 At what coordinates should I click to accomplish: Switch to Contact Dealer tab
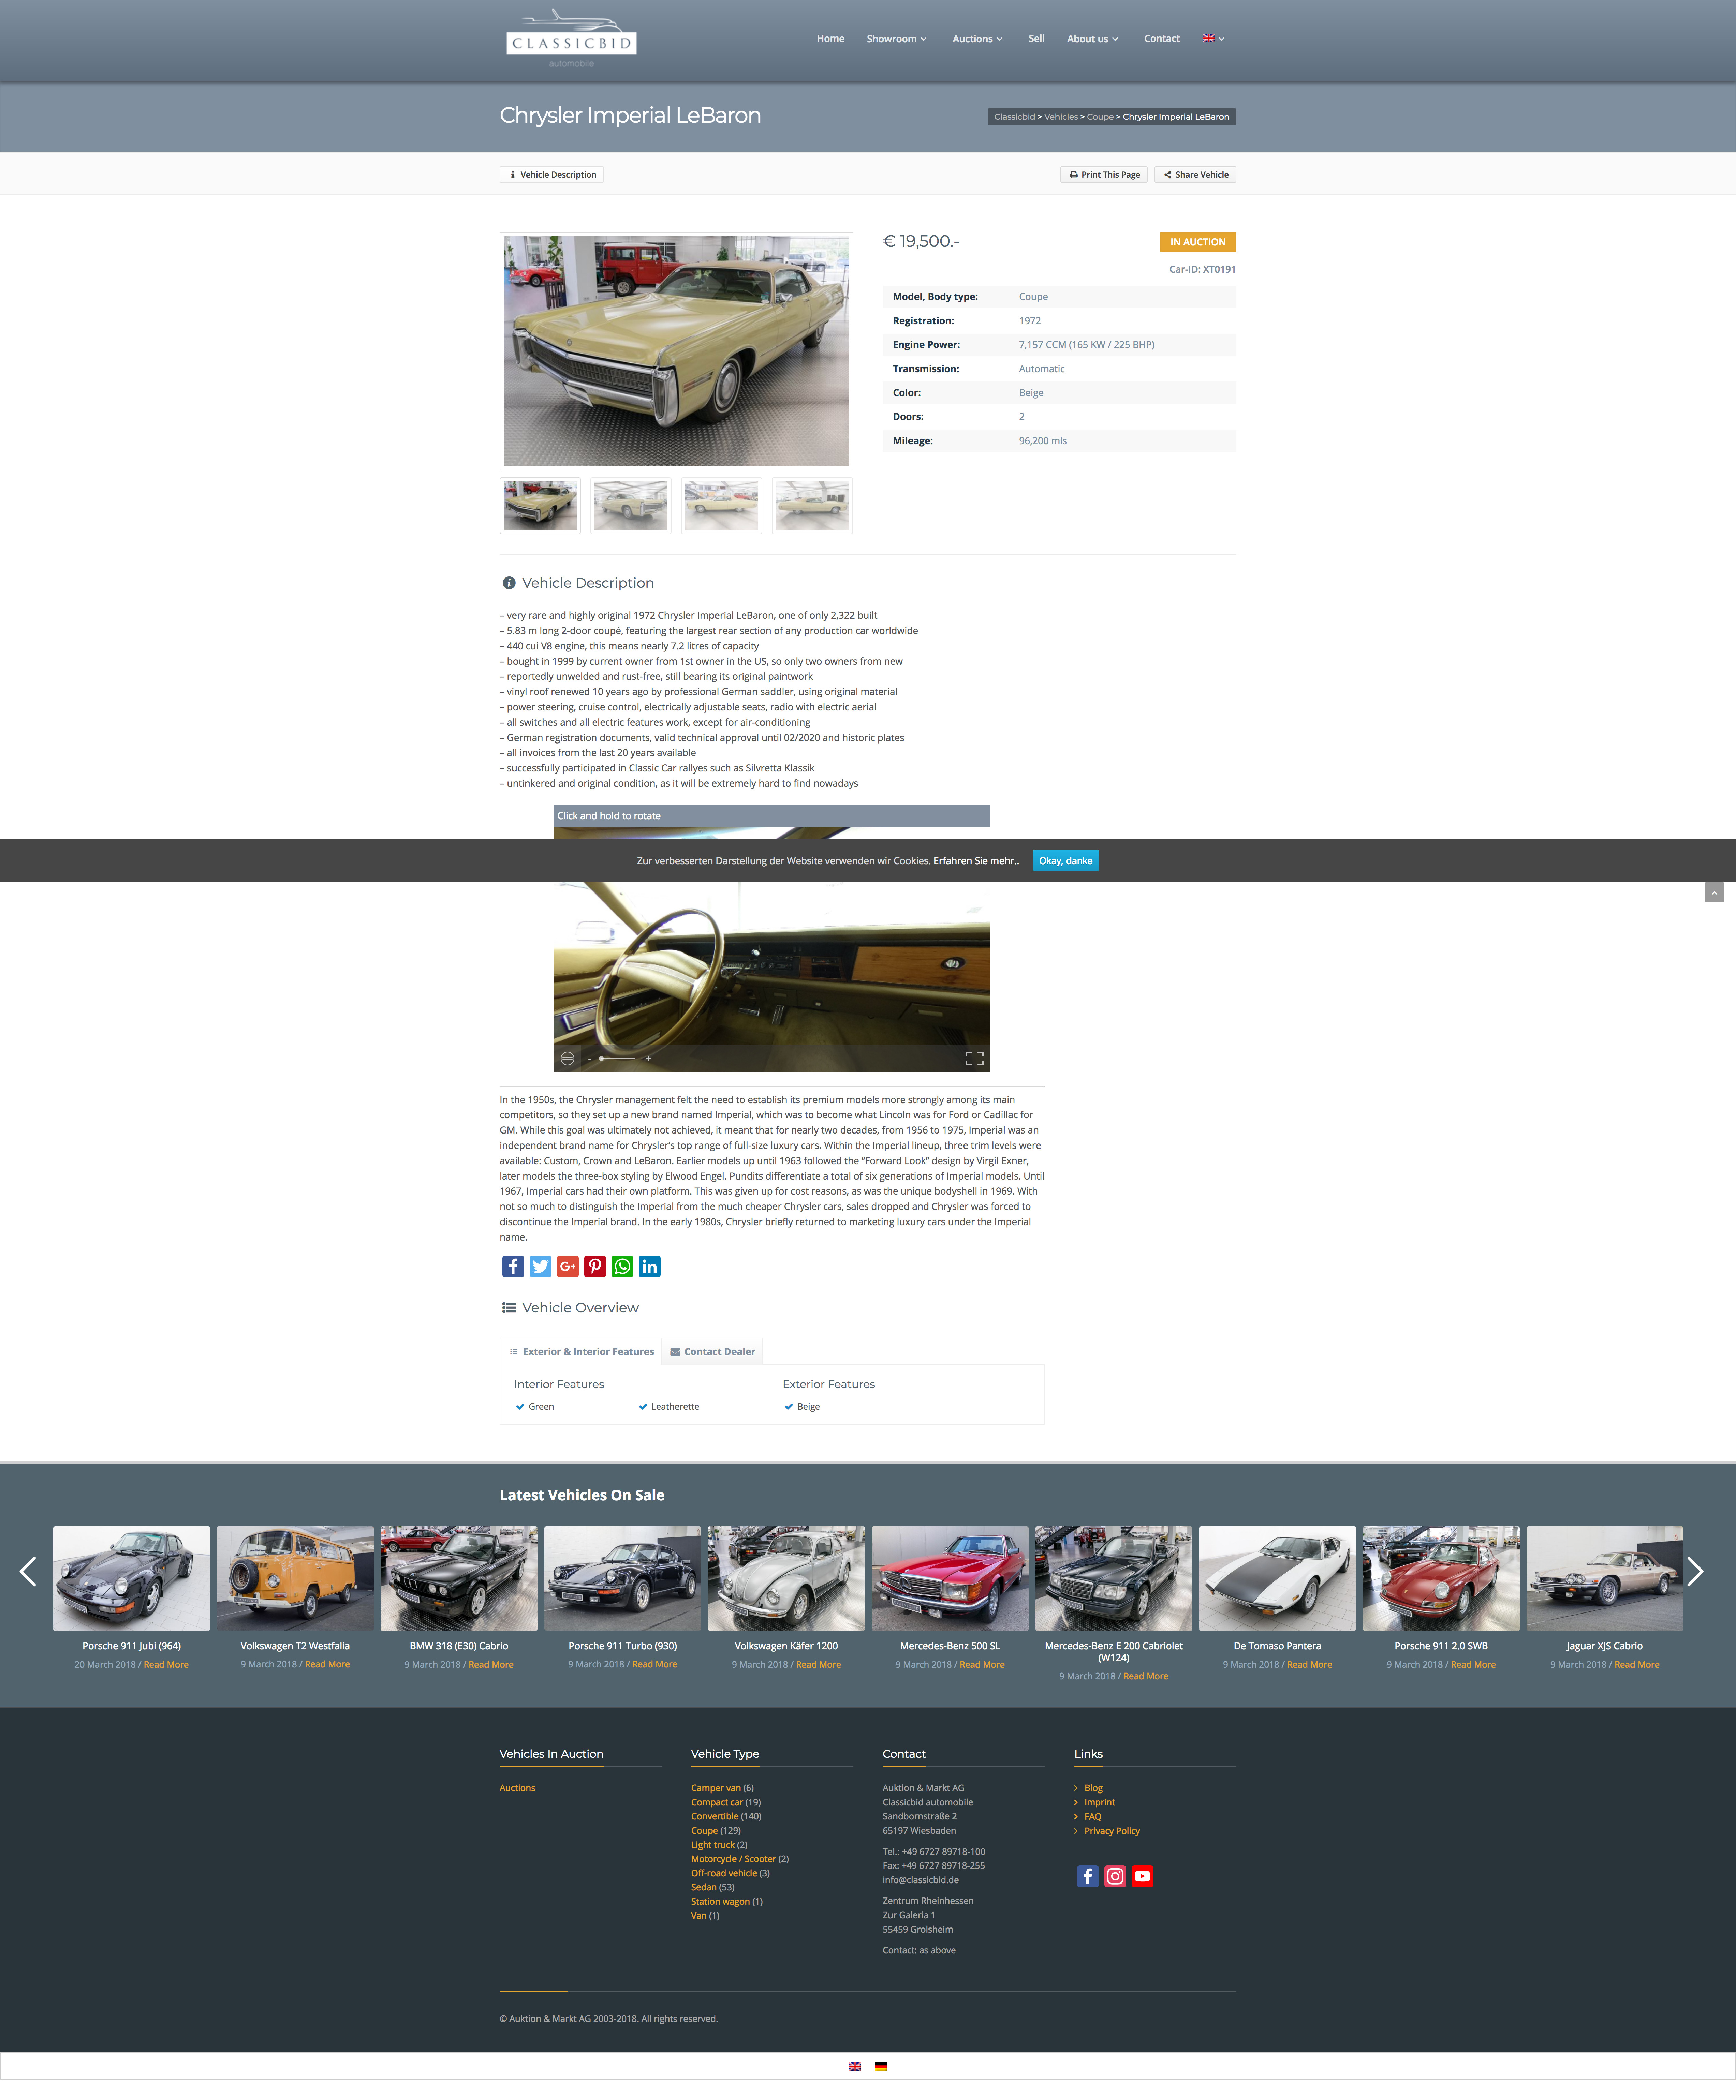click(712, 1351)
